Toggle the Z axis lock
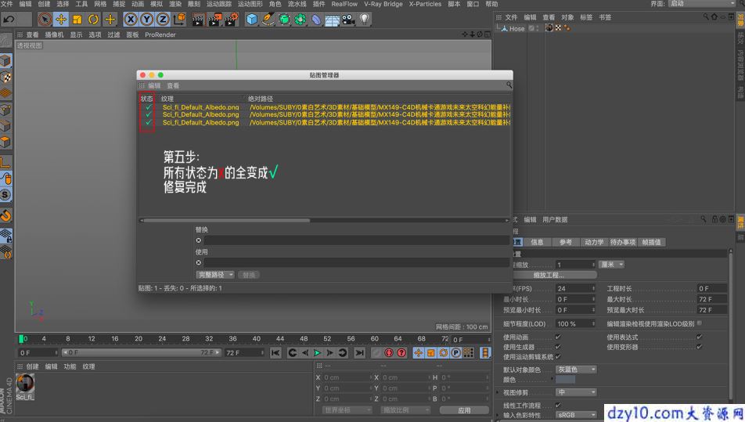This screenshot has height=422, width=745. [163, 20]
